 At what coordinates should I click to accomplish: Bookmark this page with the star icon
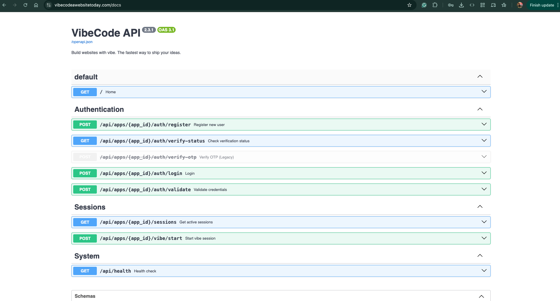[409, 5]
